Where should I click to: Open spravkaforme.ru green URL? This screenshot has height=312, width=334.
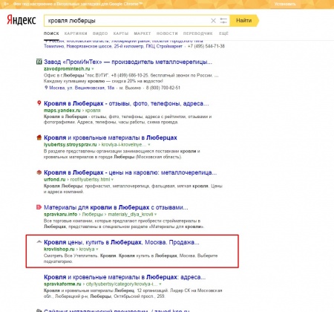click(62, 284)
